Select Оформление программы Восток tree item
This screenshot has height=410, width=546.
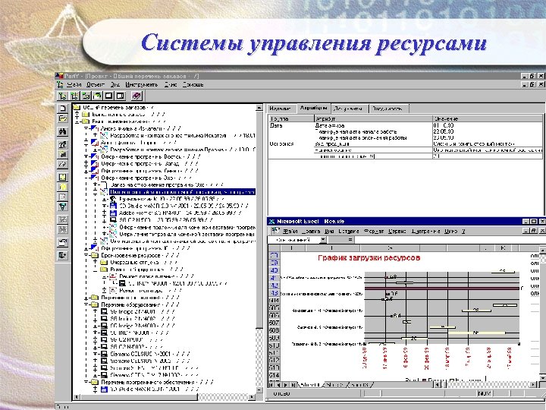[150, 157]
